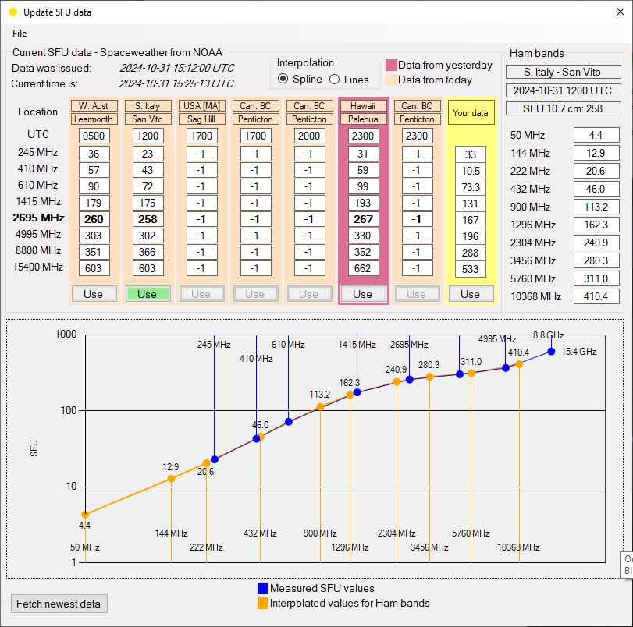Click Hawaii 15400 MHz value 662
This screenshot has width=633, height=627.
[x=363, y=268]
